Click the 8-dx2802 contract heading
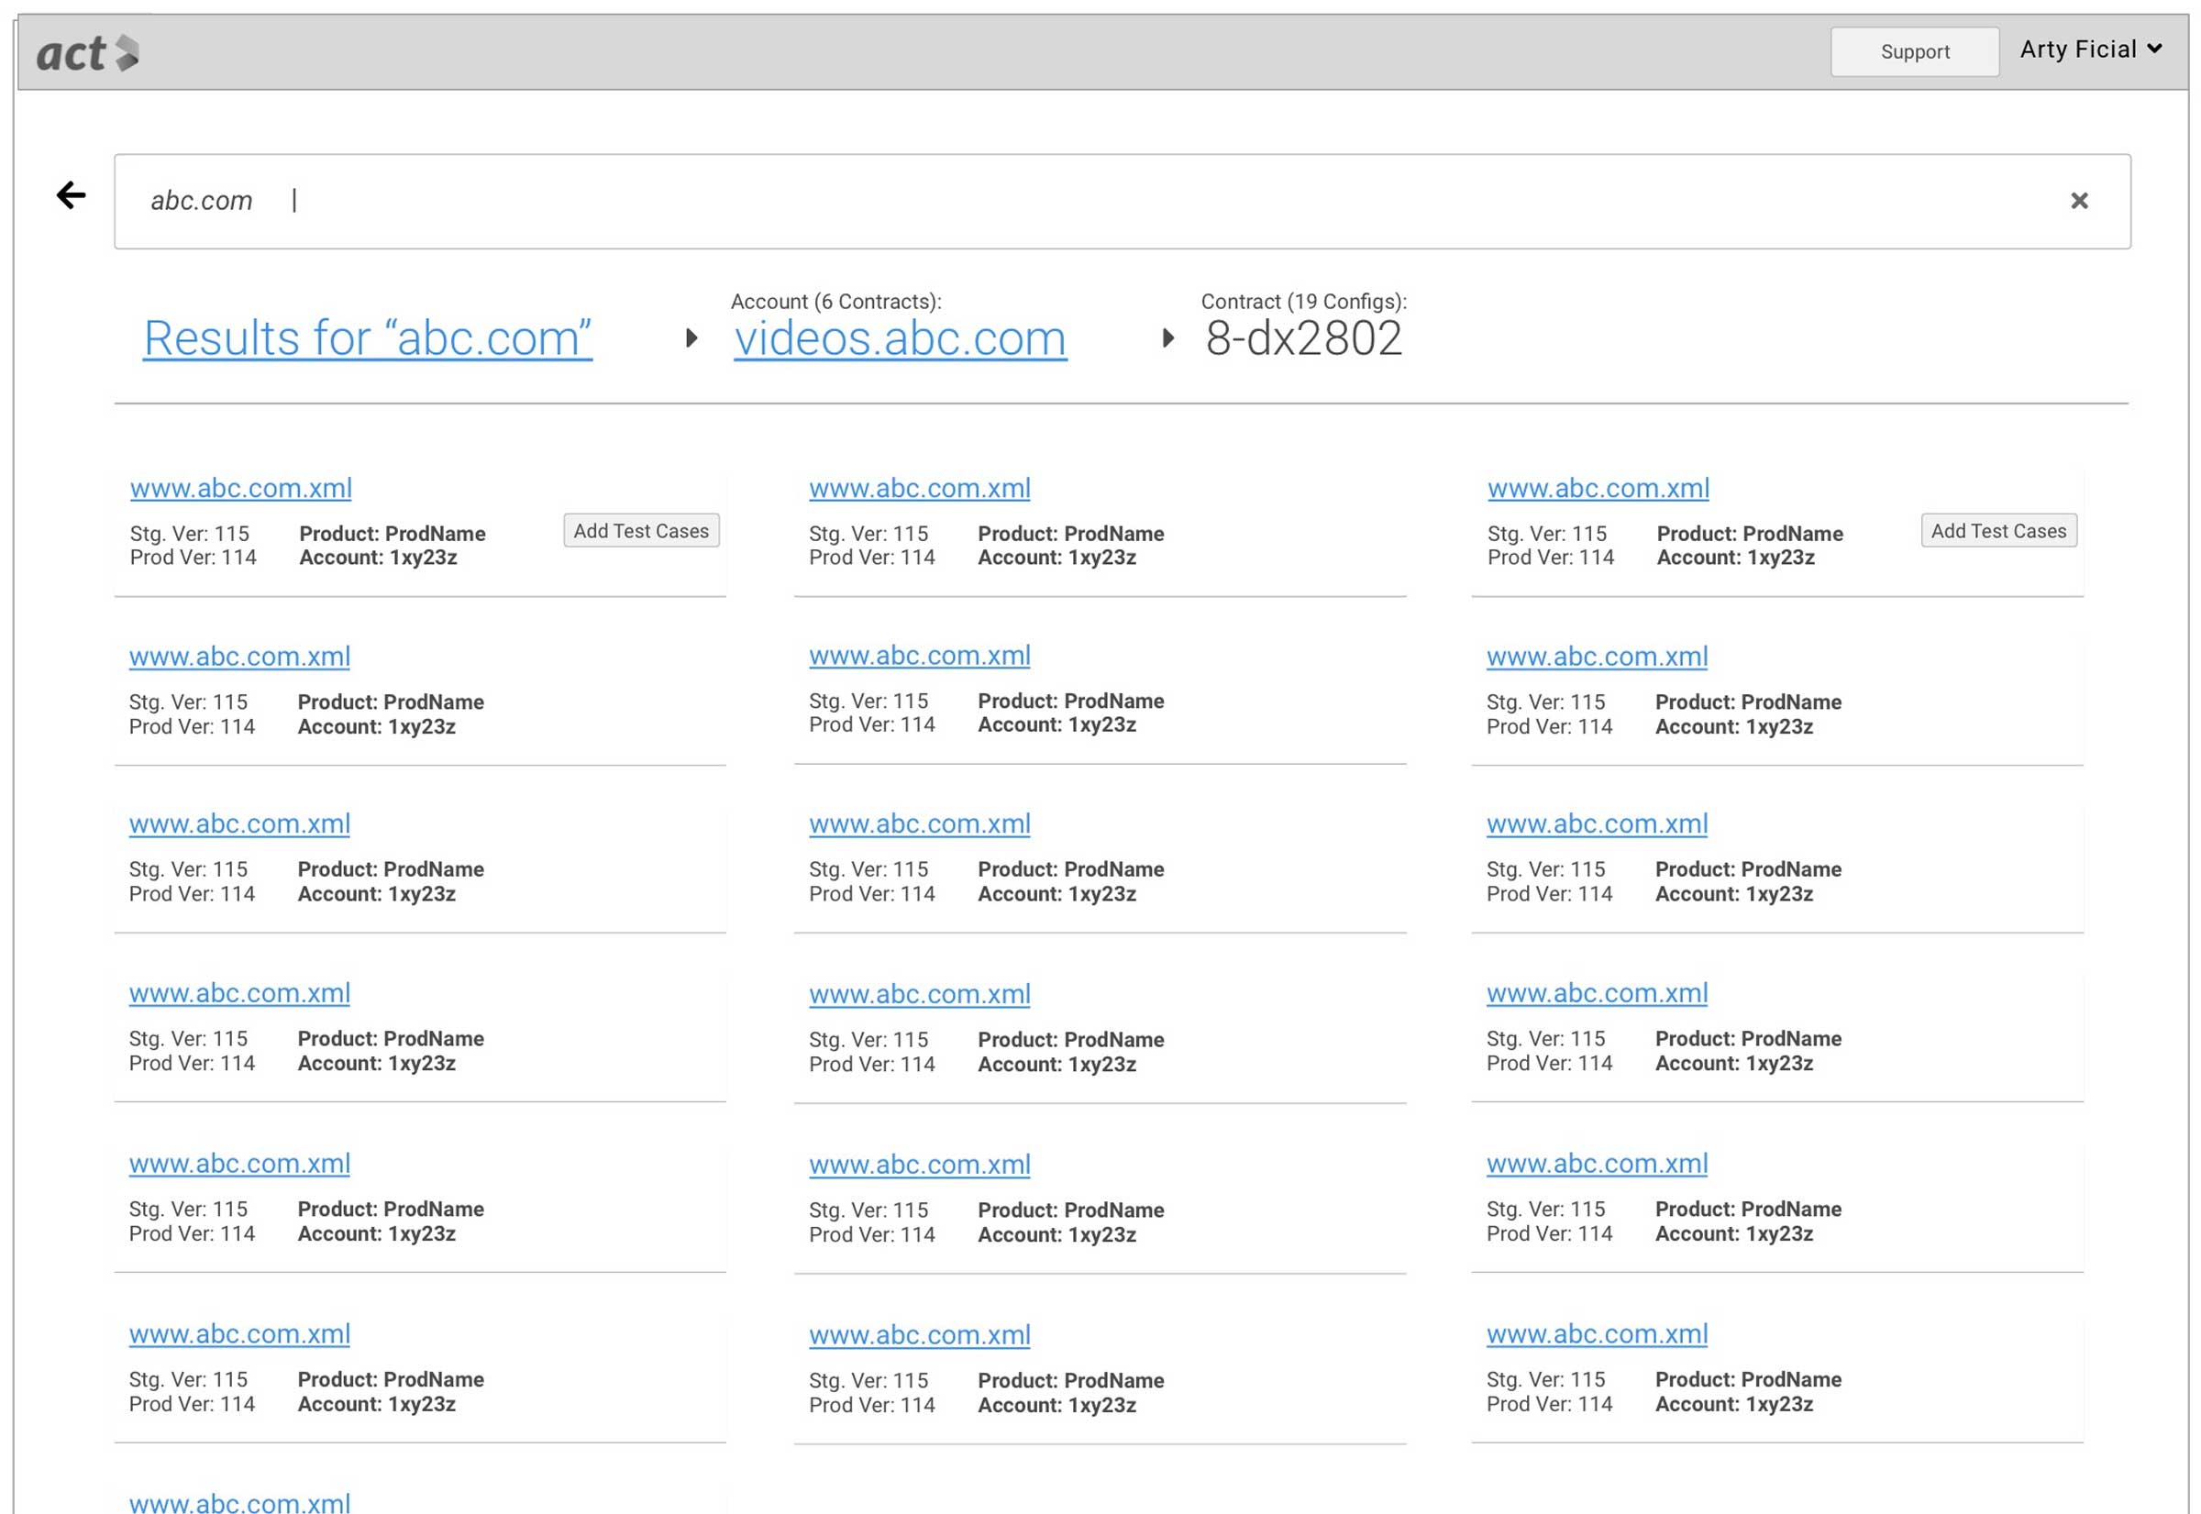 click(x=1302, y=338)
